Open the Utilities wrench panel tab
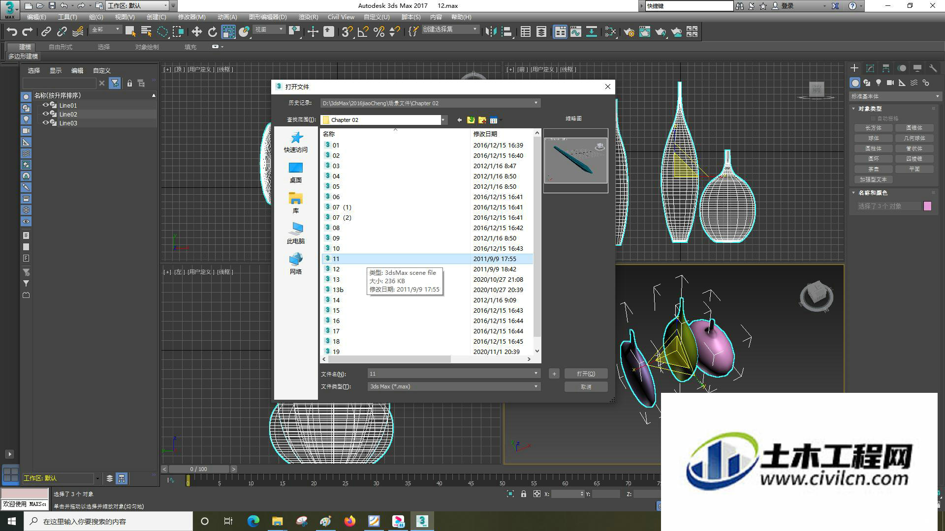This screenshot has height=531, width=945. pyautogui.click(x=933, y=68)
